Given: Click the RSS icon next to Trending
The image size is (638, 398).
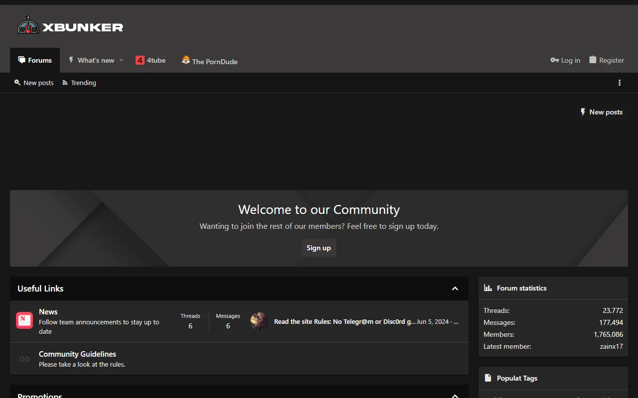Looking at the screenshot, I should [65, 83].
